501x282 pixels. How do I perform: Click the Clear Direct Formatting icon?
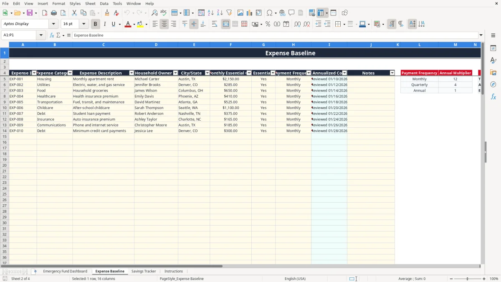(116, 13)
